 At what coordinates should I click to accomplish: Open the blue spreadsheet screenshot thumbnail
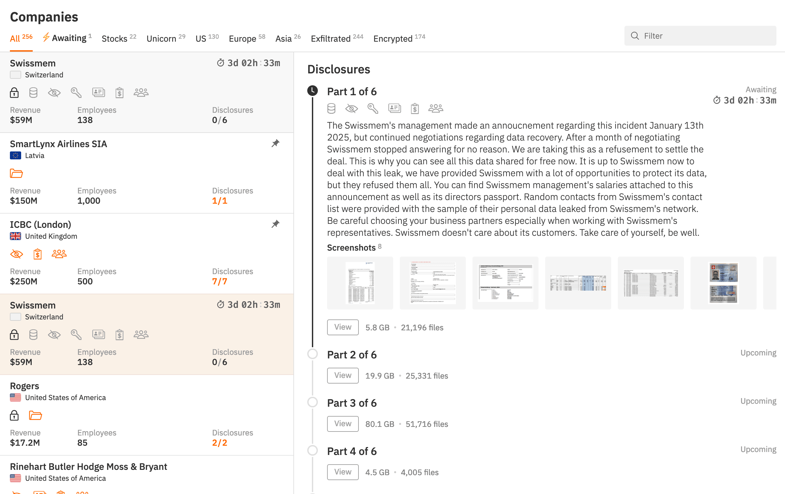click(578, 283)
